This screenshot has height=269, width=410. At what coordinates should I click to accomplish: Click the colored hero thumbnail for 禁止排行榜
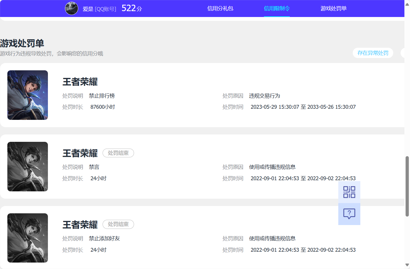(x=28, y=95)
